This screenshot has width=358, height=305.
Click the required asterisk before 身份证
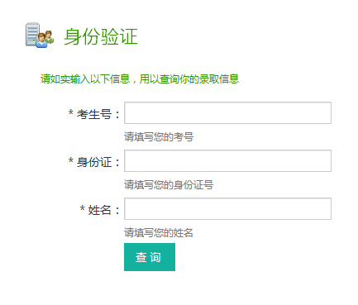(71, 160)
